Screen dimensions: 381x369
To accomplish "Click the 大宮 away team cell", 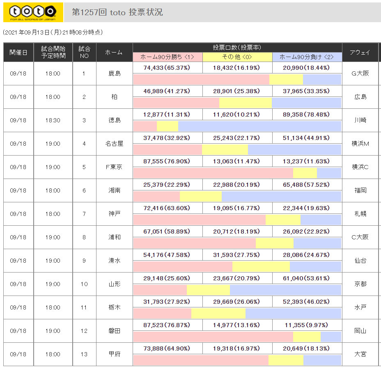I will [x=360, y=354].
